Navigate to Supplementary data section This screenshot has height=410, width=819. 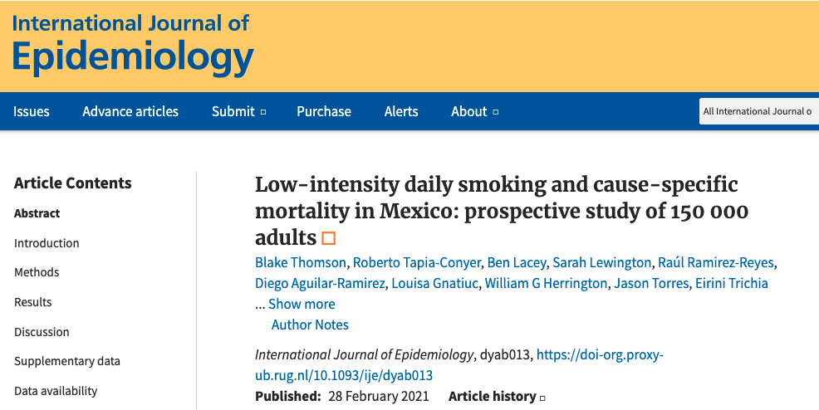[x=67, y=361]
